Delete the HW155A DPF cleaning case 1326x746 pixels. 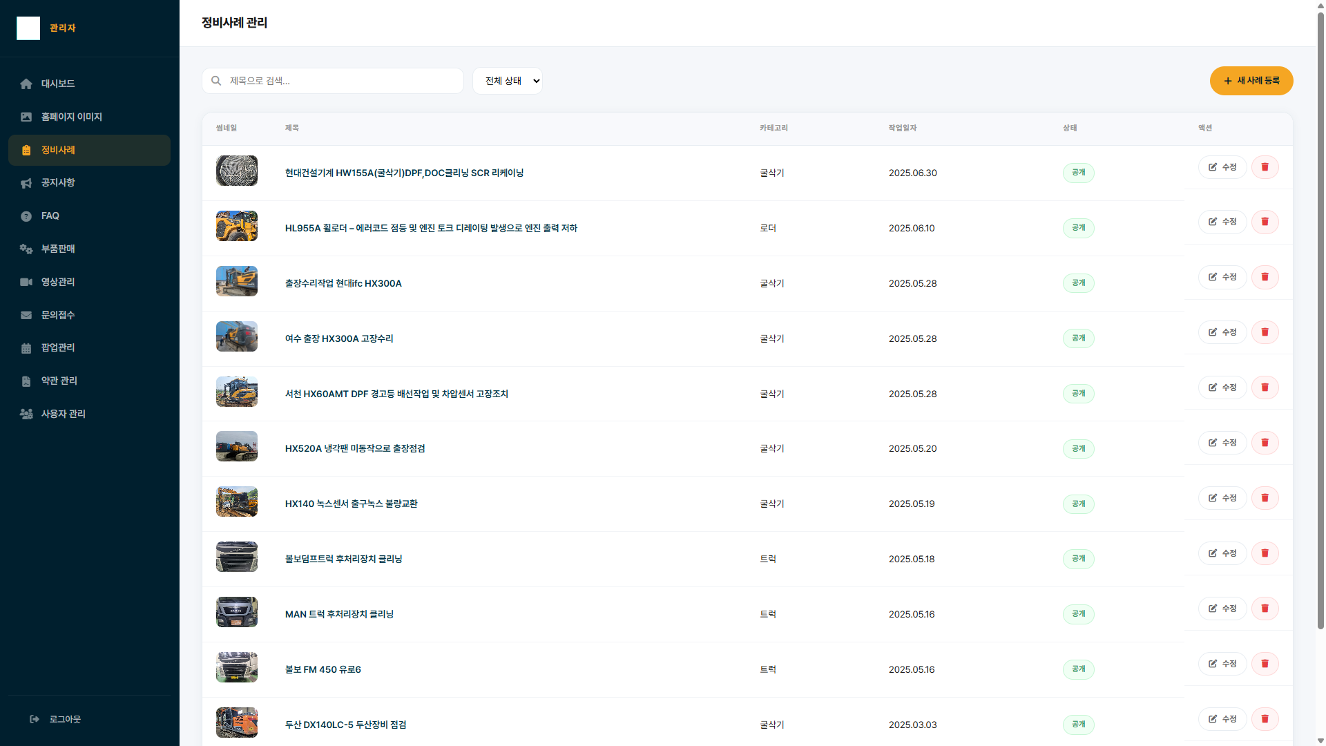[x=1265, y=167]
